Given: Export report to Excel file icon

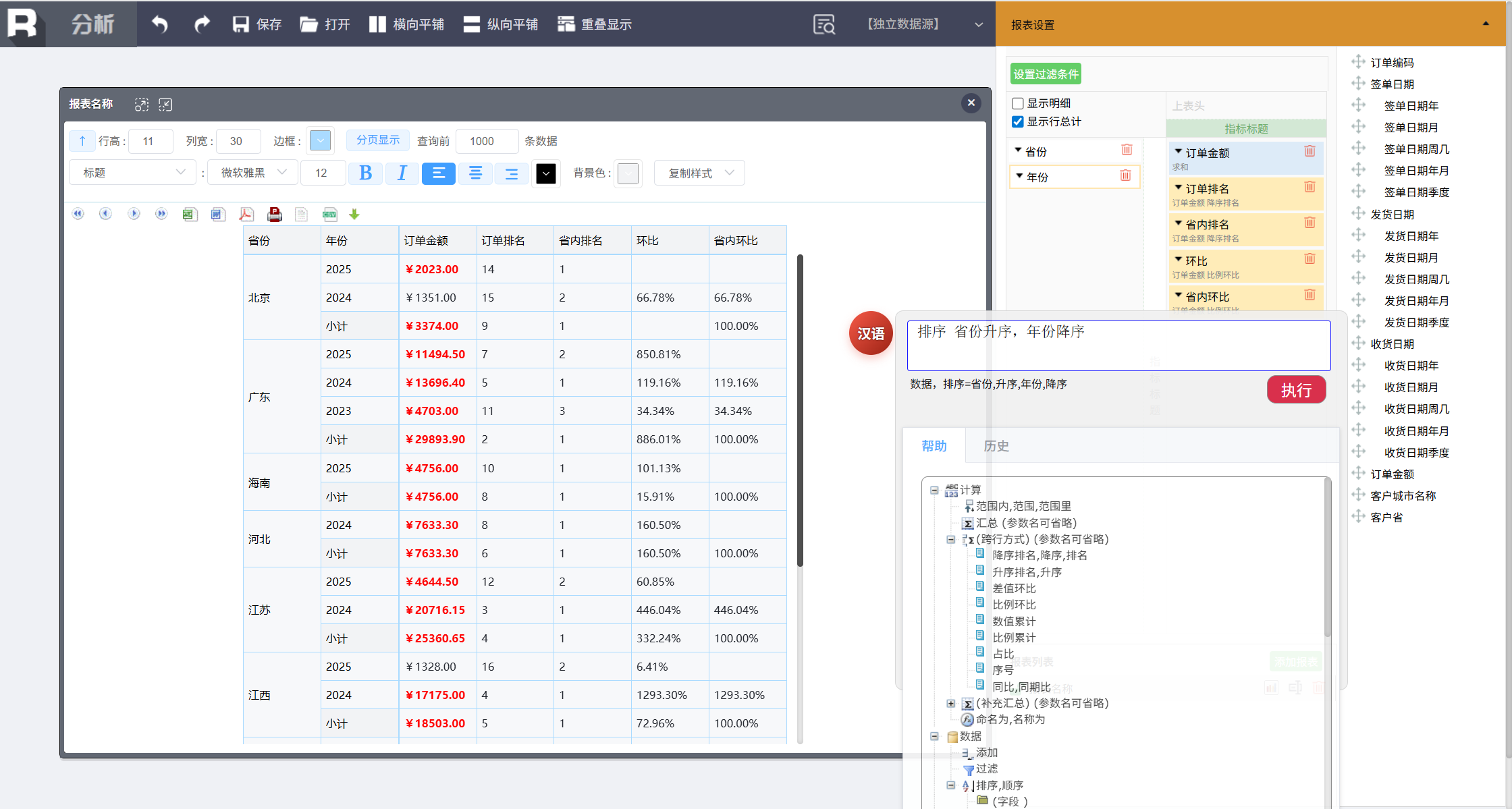Looking at the screenshot, I should tap(190, 215).
